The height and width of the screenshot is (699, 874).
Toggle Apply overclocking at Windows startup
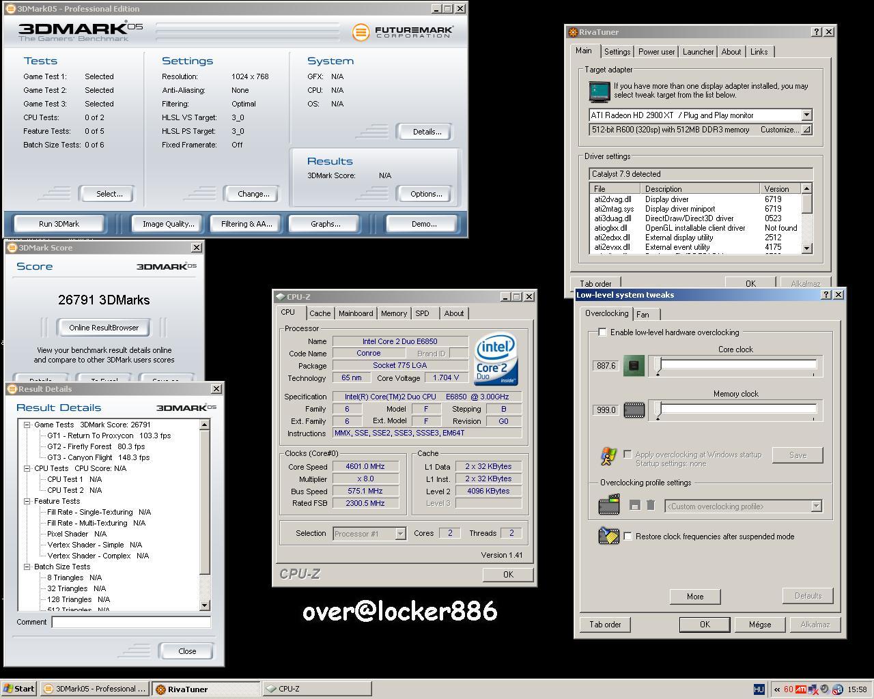click(x=628, y=455)
